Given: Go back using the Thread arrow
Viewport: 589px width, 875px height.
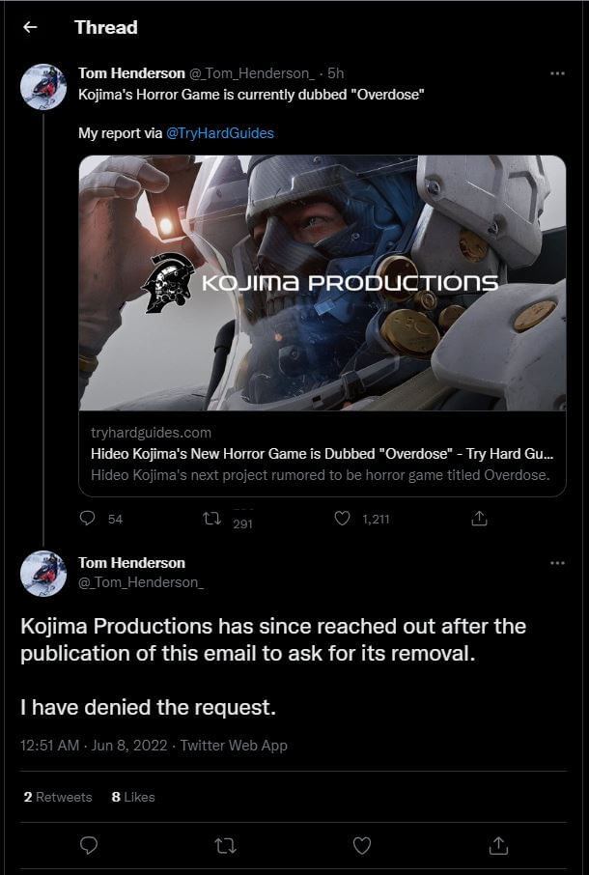Looking at the screenshot, I should (30, 27).
